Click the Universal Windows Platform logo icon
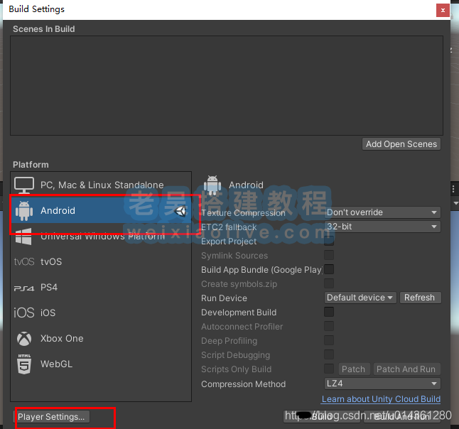This screenshot has height=429, width=459. click(24, 237)
